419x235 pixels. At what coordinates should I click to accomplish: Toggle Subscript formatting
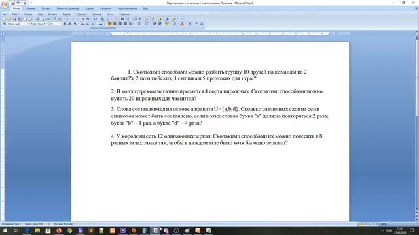point(87,23)
